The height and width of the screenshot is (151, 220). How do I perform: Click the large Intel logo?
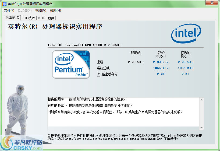point(186,33)
